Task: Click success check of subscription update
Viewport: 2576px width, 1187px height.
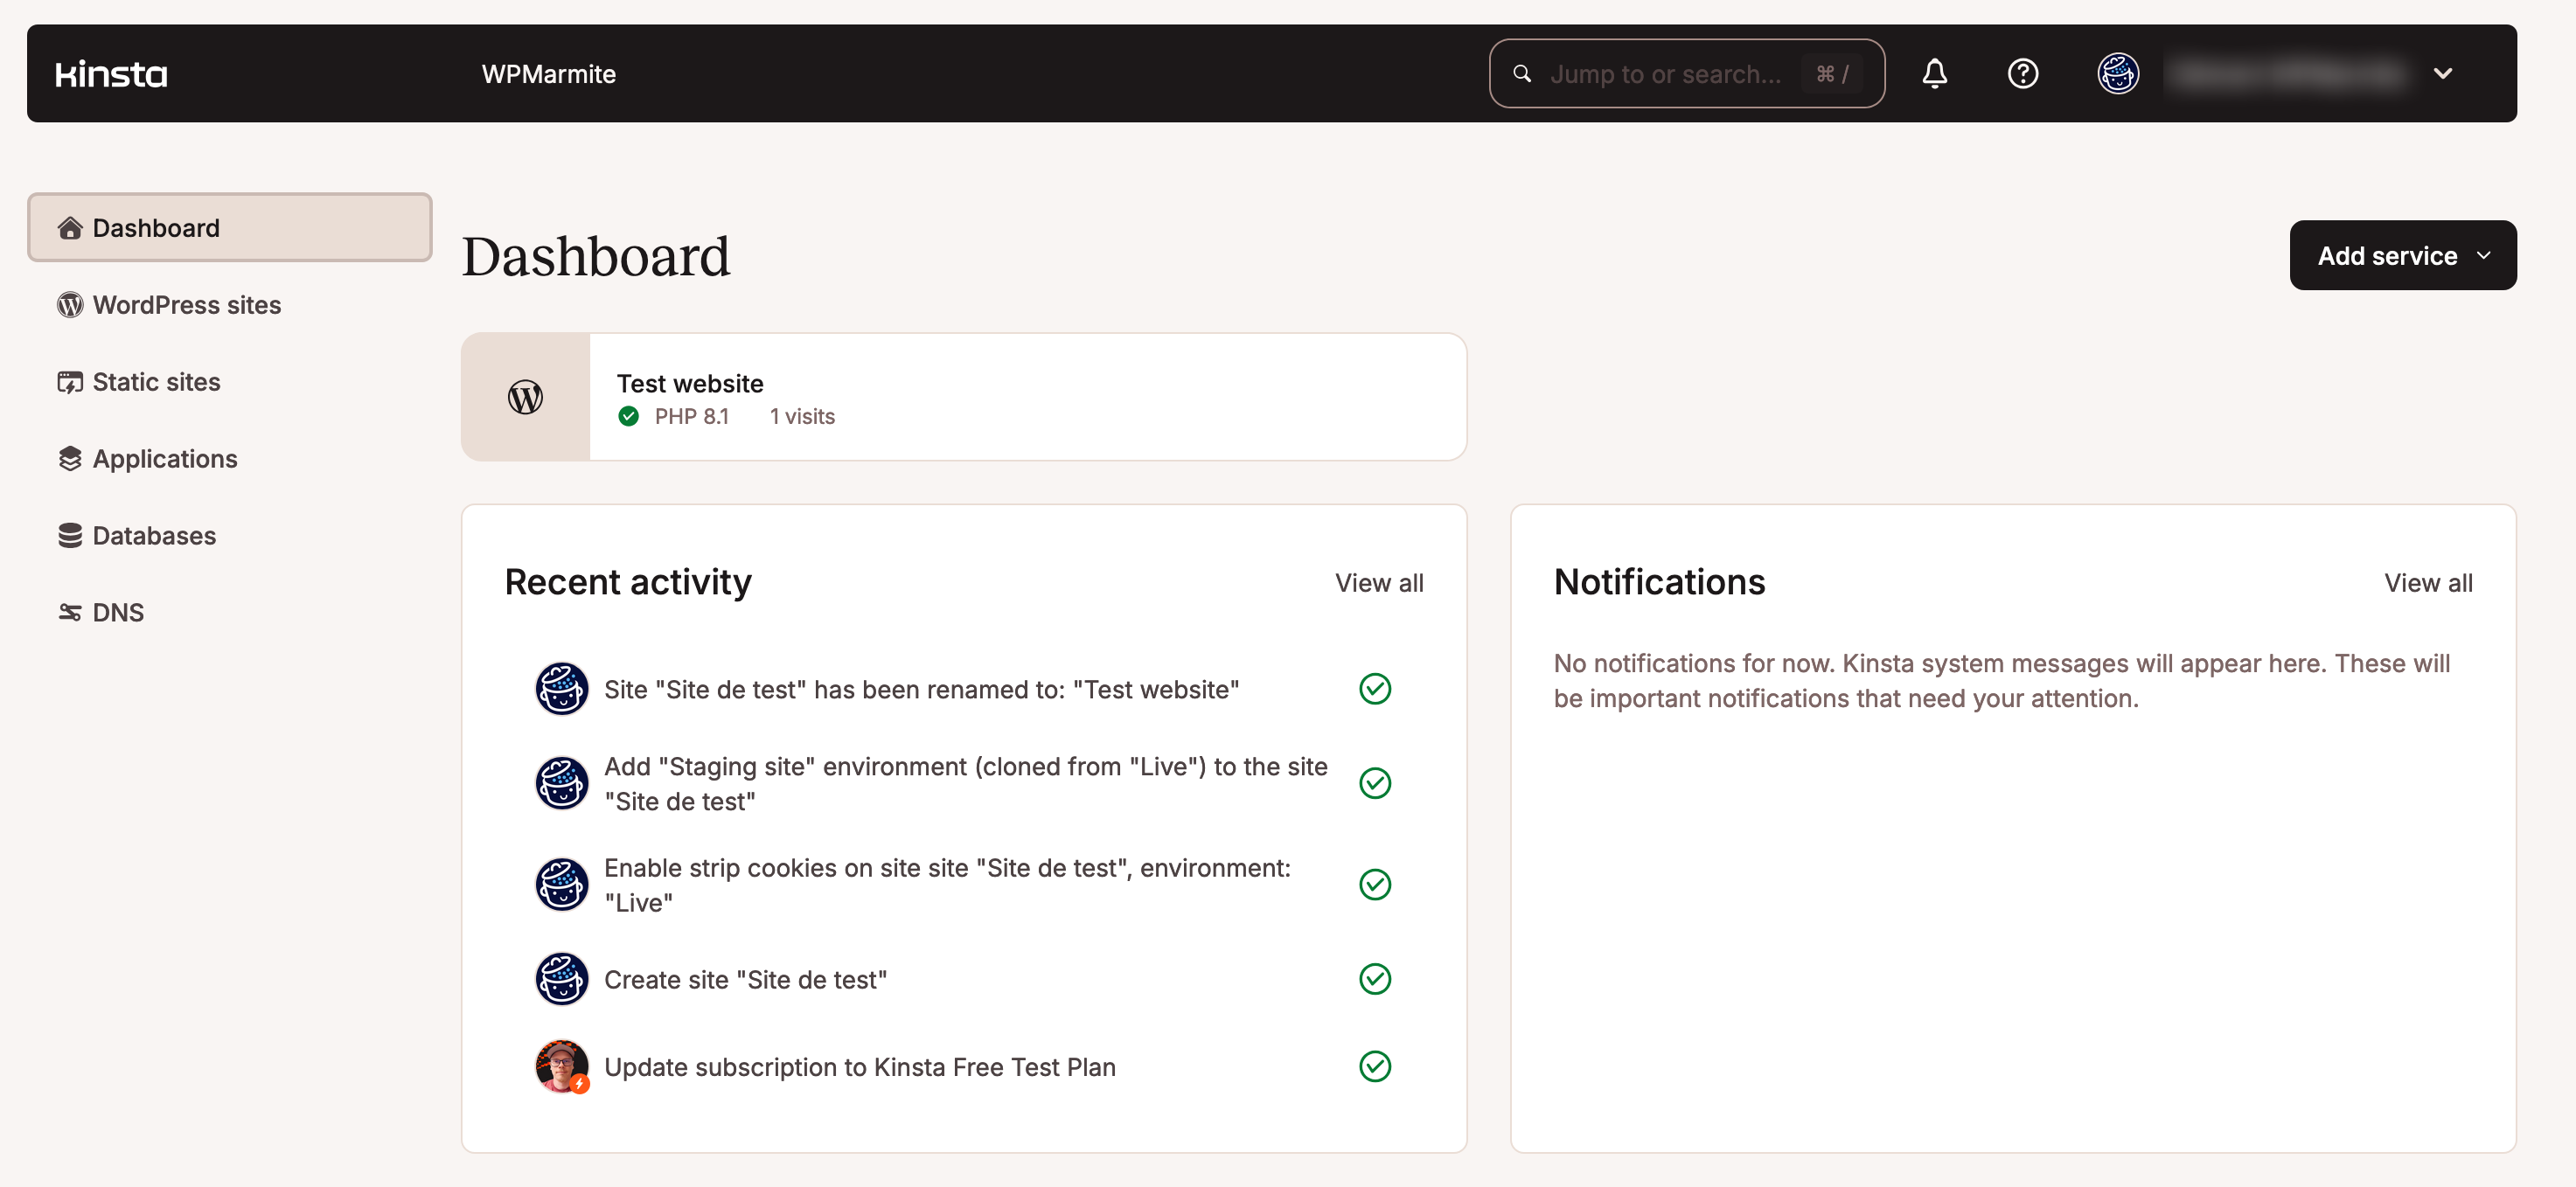Action: click(x=1375, y=1067)
